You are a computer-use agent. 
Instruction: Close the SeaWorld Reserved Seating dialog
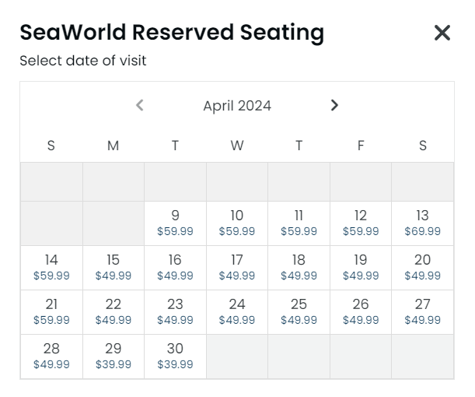click(x=442, y=33)
